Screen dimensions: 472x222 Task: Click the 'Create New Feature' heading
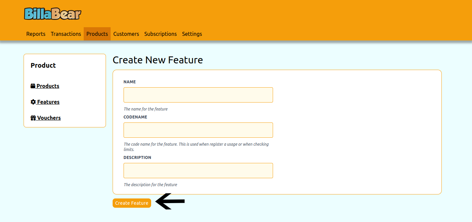point(158,60)
